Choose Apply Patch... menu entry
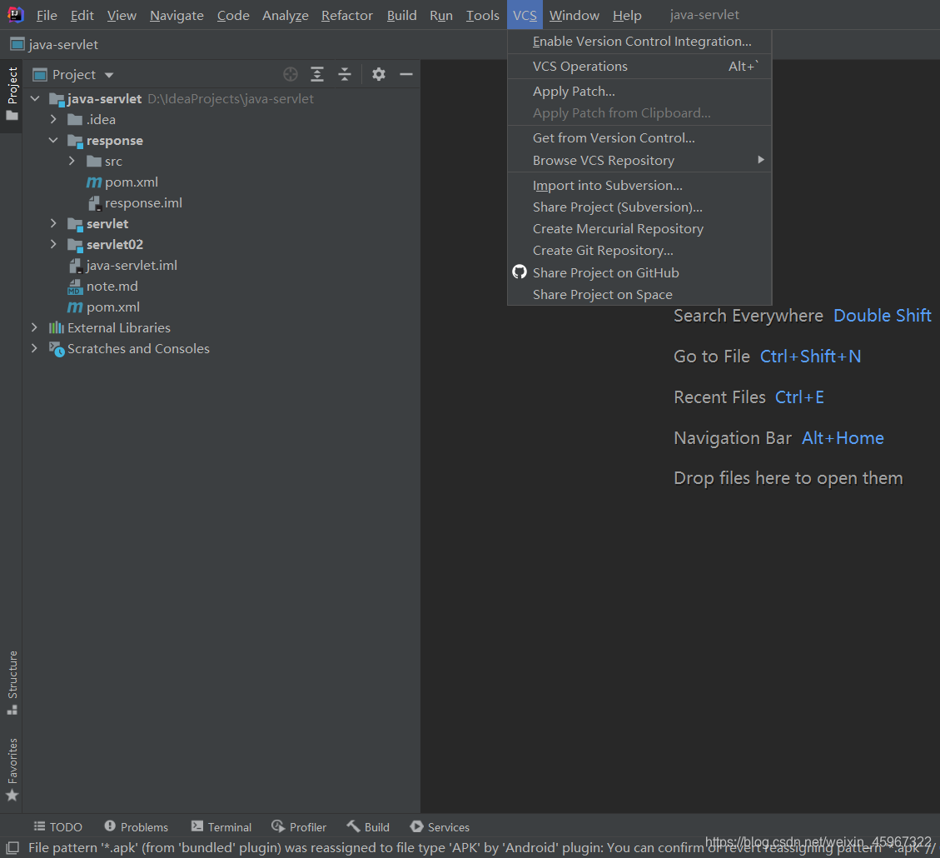The image size is (940, 858). 639,91
